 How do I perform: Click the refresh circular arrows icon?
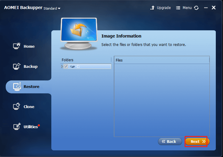coord(196,8)
